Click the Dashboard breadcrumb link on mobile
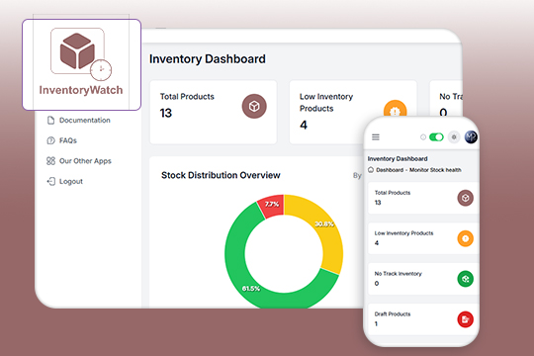This screenshot has width=534, height=356. point(390,170)
